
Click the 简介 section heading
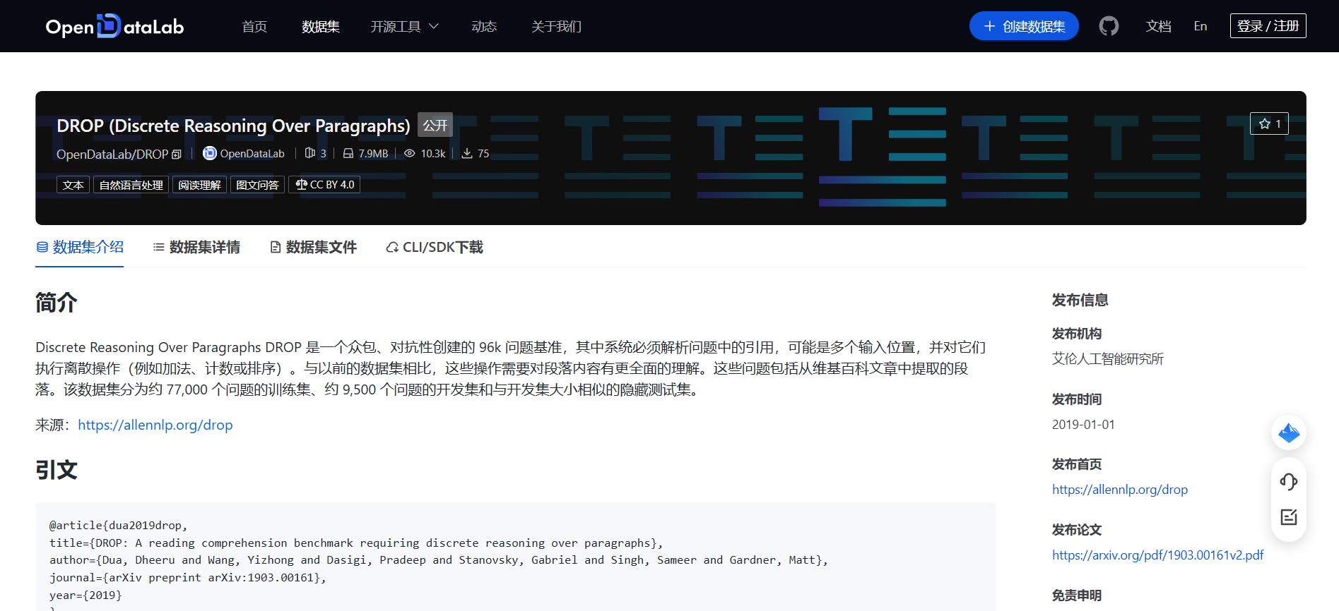point(57,303)
